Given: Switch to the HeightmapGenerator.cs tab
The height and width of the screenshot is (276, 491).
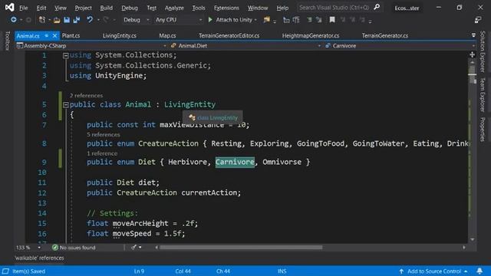Looking at the screenshot, I should [310, 36].
